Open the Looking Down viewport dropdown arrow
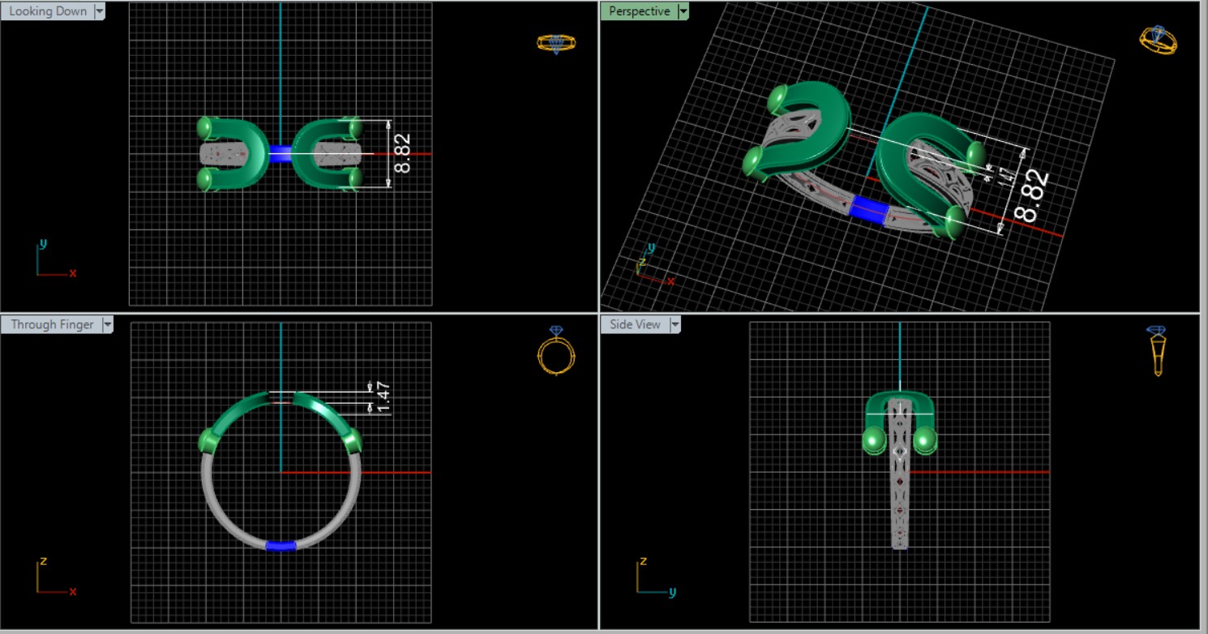 coord(100,11)
